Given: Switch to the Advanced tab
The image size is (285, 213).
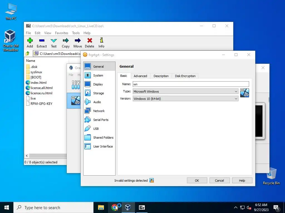Looking at the screenshot, I should coord(140,76).
